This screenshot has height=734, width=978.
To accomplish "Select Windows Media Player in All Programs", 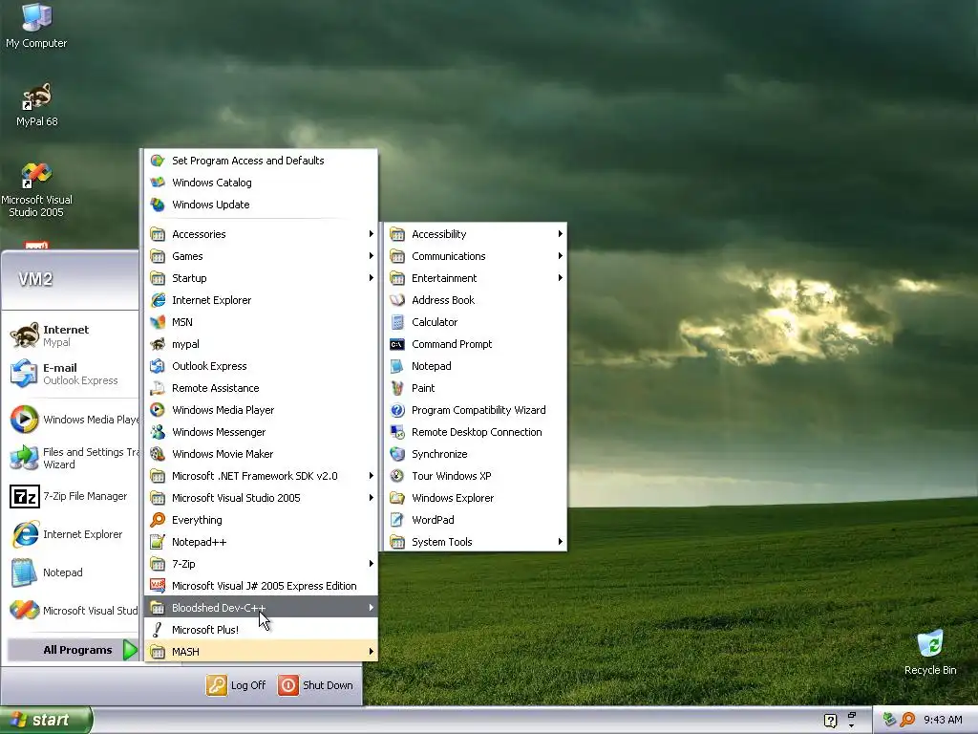I will [262, 410].
